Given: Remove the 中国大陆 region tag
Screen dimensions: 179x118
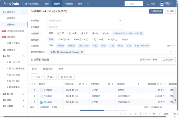Looking at the screenshot, I should click(x=82, y=52).
